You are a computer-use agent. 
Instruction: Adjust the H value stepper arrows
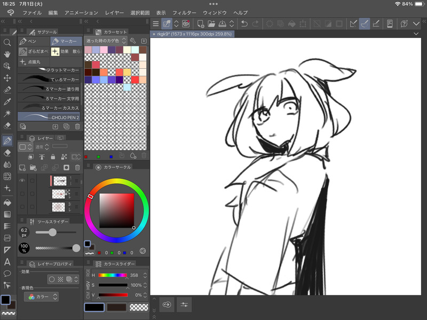point(145,275)
